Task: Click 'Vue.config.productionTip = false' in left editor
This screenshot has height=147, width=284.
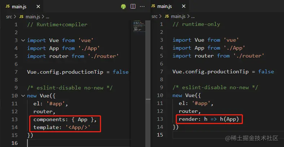Action: [78, 72]
